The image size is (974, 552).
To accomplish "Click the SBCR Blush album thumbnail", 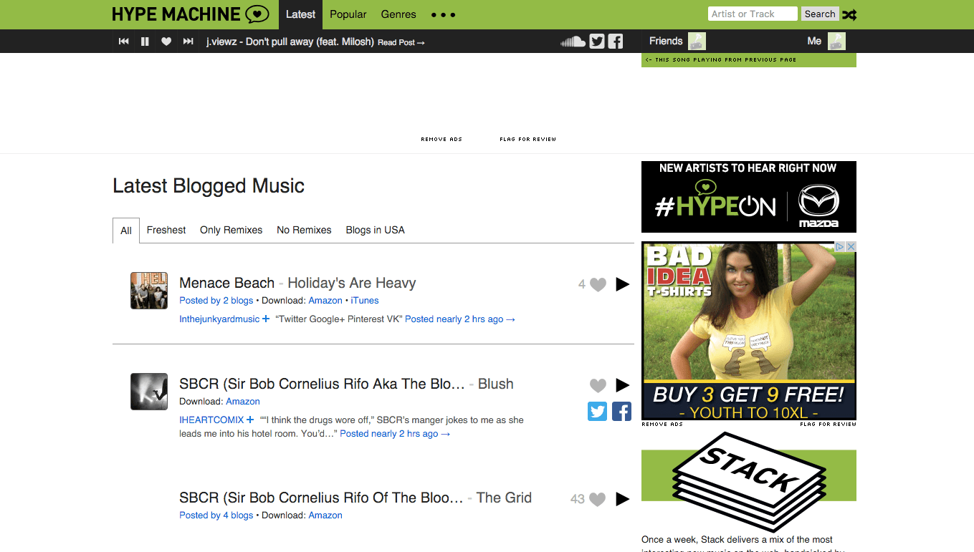I will [x=149, y=392].
